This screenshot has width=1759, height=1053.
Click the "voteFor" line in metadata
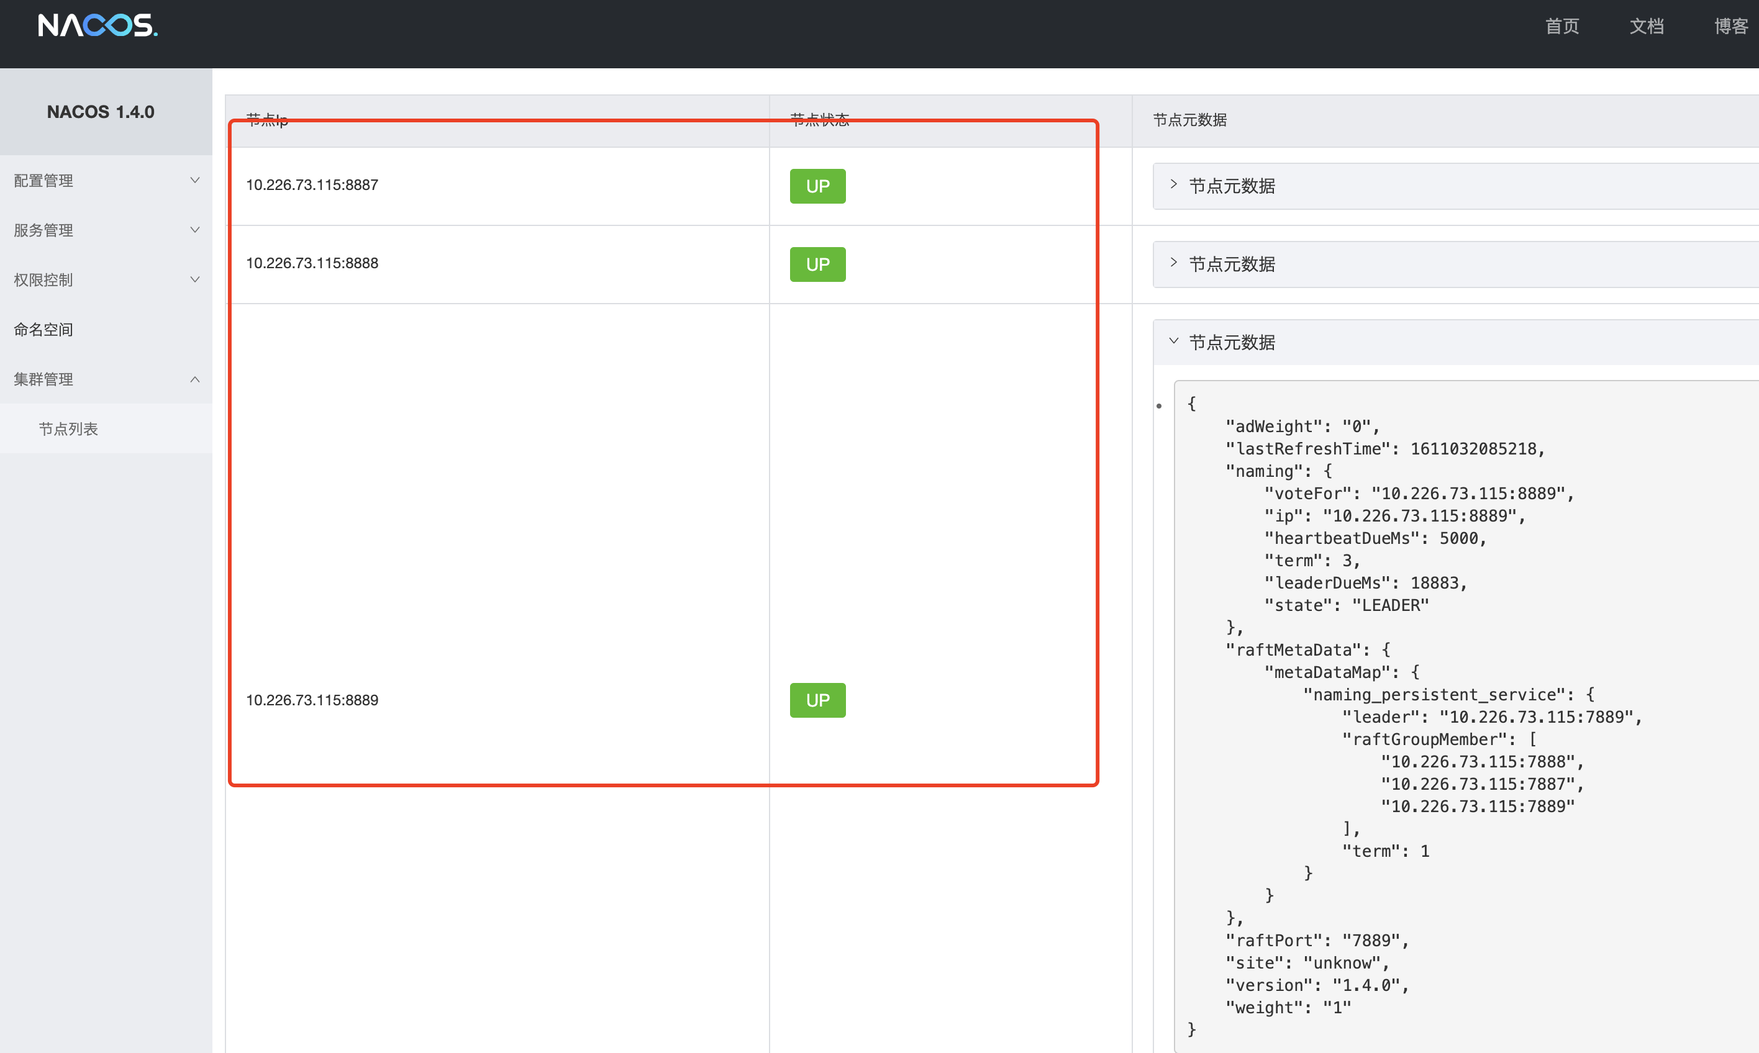[1419, 493]
